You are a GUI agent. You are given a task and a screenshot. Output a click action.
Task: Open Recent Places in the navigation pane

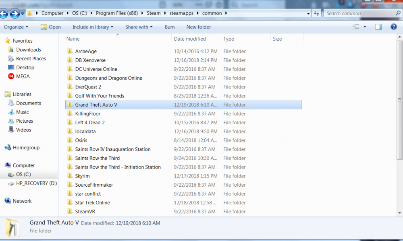[31, 58]
